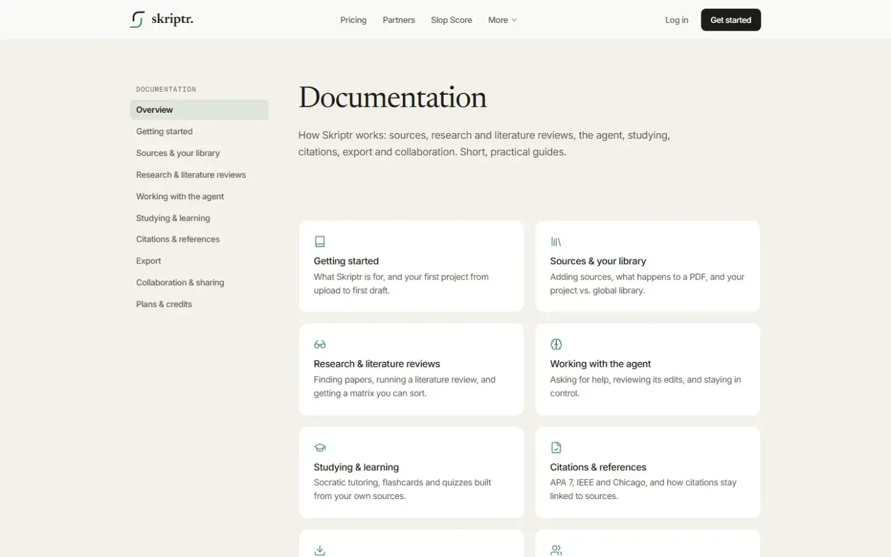Open Citations & references in sidebar

(178, 239)
